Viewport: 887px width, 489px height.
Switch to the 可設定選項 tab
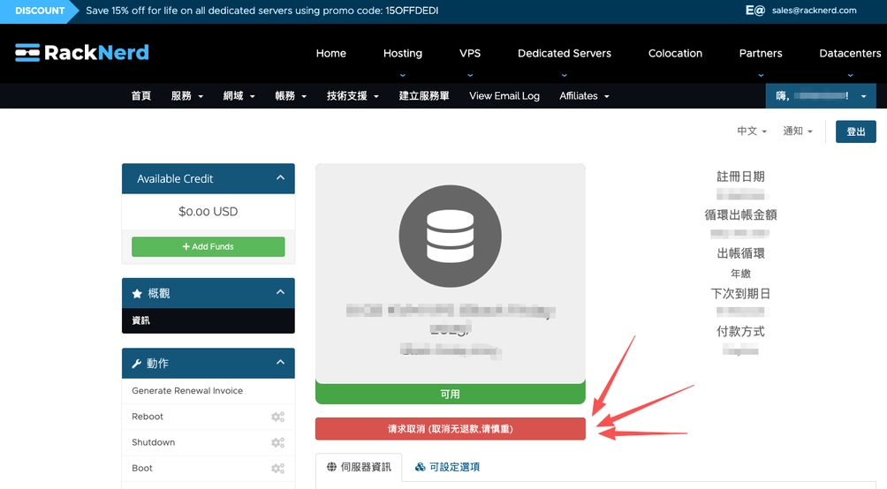point(447,467)
